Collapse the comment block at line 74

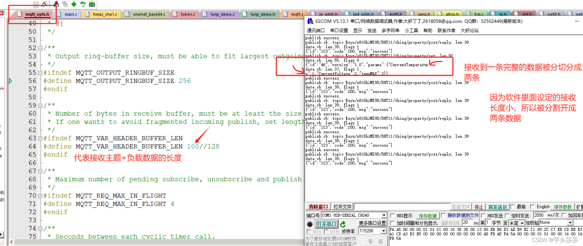(x=40, y=229)
